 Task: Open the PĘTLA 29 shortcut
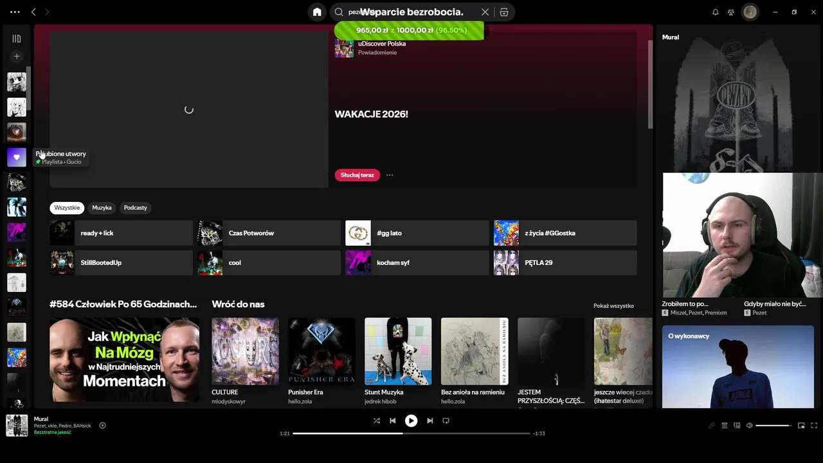[x=565, y=262]
